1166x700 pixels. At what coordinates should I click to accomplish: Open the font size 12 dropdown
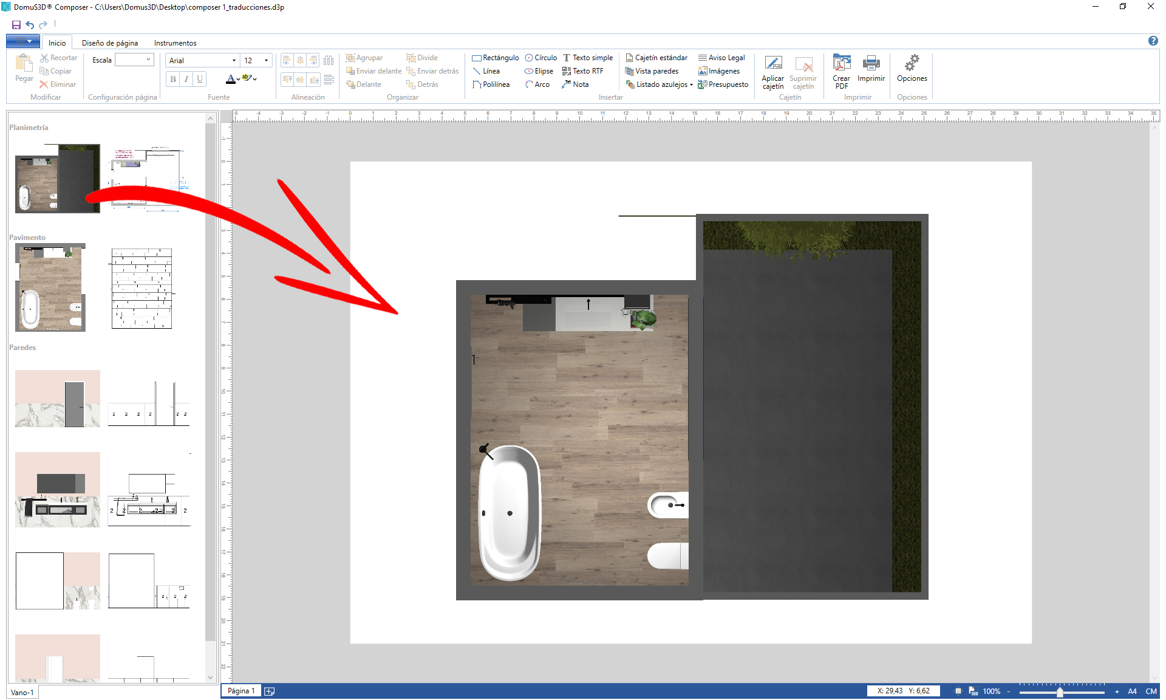(266, 60)
